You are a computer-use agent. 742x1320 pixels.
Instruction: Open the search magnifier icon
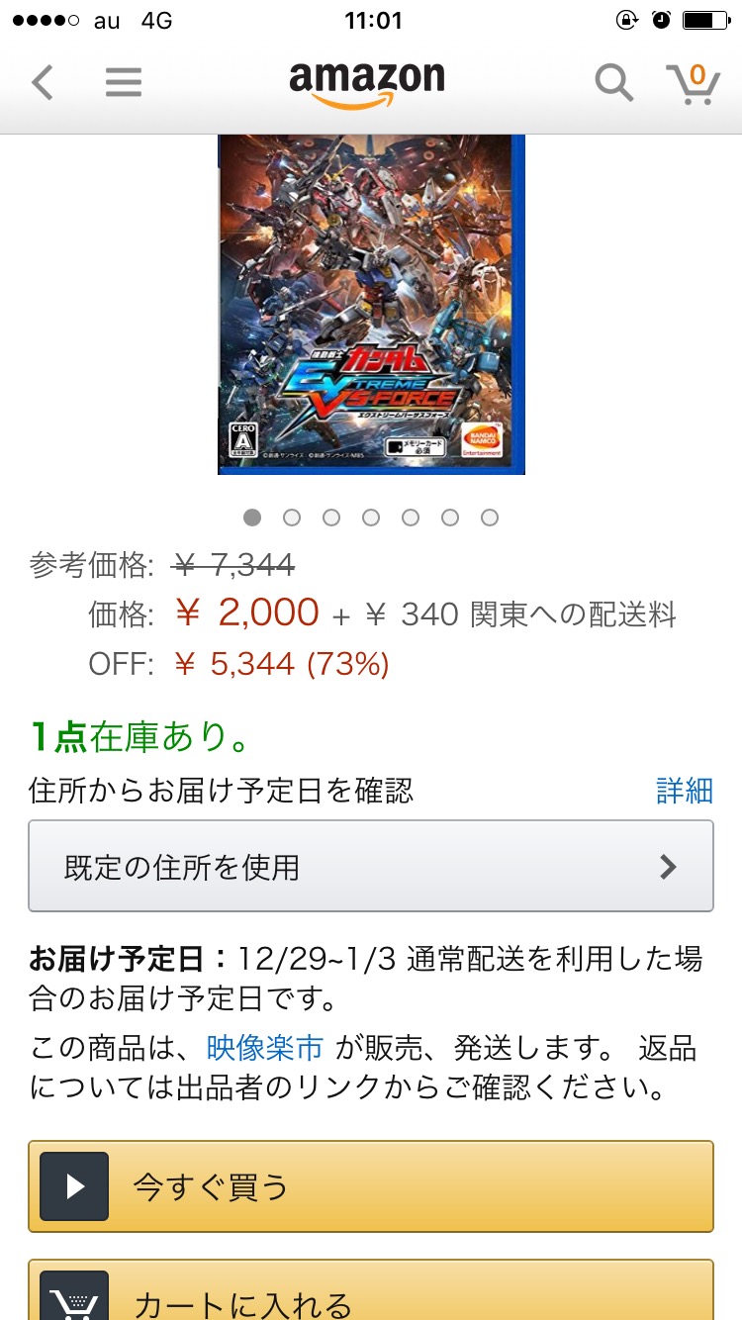(x=613, y=83)
